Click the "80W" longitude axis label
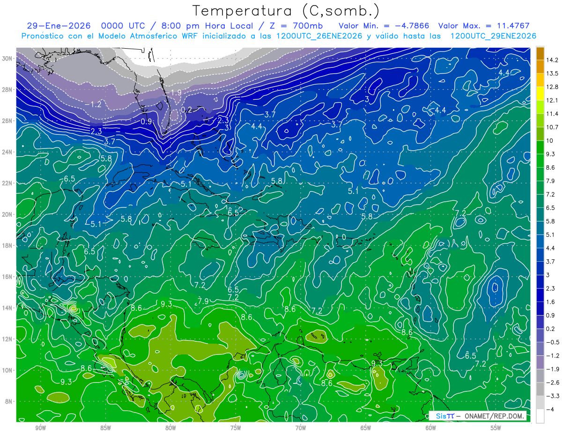Image resolution: width=562 pixels, height=434 pixels. [170, 427]
